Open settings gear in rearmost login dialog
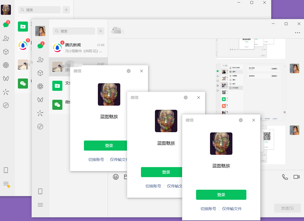This screenshot has height=221, width=304. [129, 71]
